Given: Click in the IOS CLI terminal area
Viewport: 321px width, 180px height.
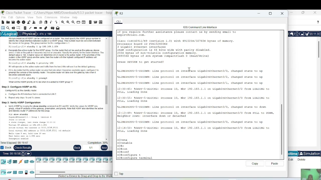Looking at the screenshot, I should click(198, 95).
